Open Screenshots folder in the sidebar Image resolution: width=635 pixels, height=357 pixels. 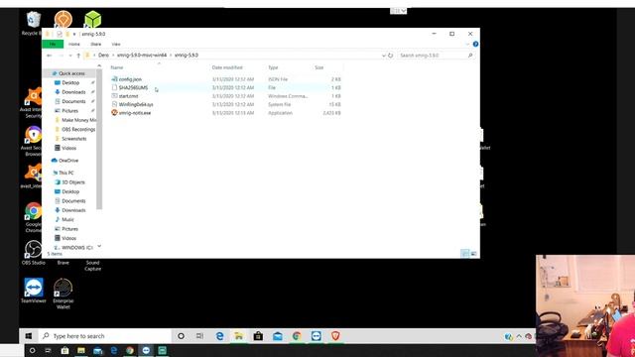(x=74, y=139)
